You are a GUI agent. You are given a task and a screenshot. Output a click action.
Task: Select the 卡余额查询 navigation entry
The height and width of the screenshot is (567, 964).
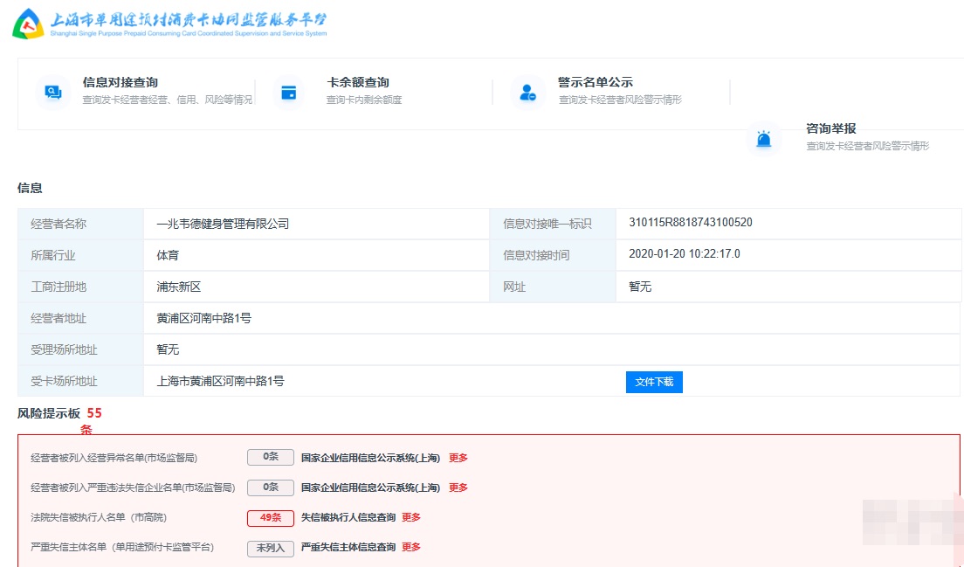(357, 83)
